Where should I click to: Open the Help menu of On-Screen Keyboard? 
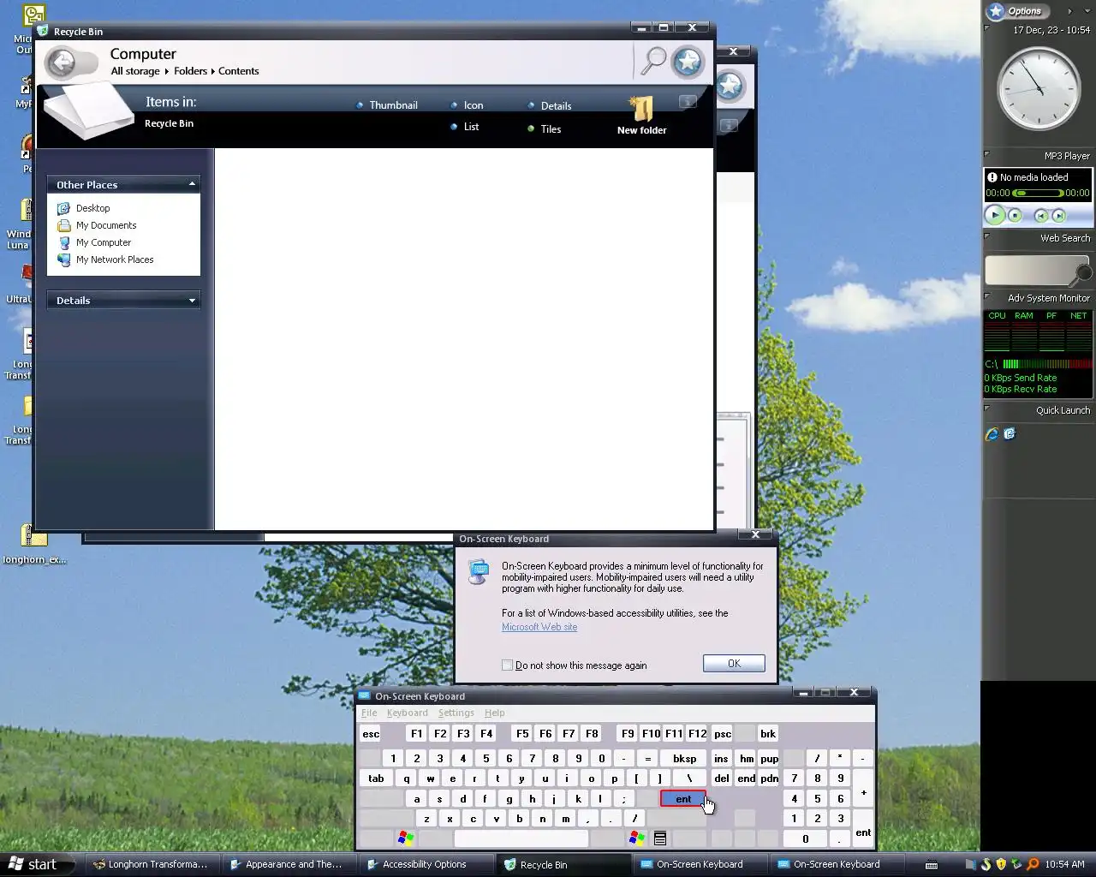(495, 713)
